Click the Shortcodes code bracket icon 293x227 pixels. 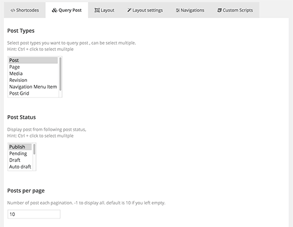(12, 10)
